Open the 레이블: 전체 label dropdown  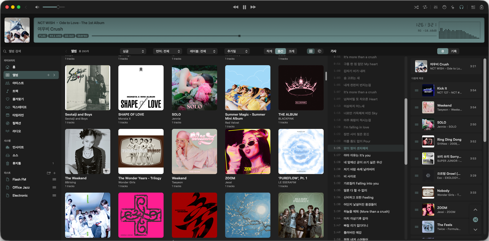[202, 51]
